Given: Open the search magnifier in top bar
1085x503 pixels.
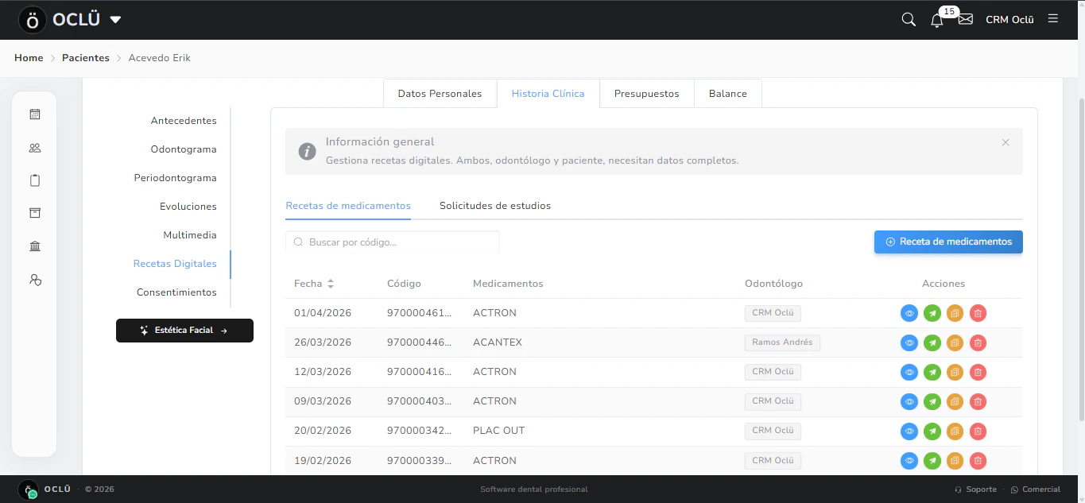Looking at the screenshot, I should click(909, 19).
